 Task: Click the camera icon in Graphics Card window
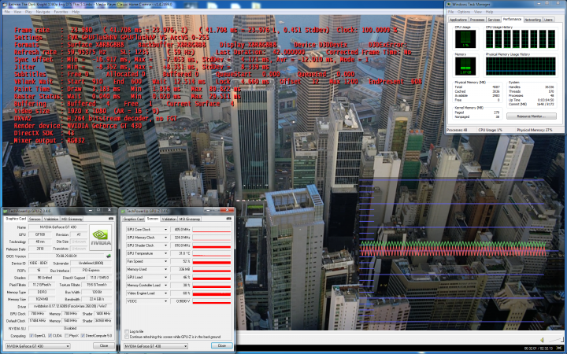click(111, 219)
